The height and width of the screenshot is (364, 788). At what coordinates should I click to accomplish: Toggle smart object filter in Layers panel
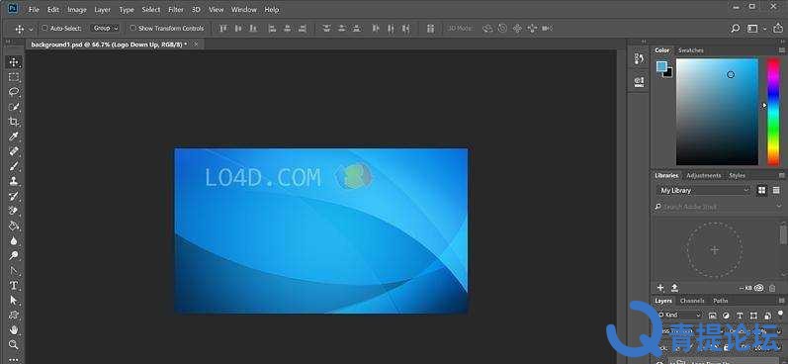[x=767, y=316]
